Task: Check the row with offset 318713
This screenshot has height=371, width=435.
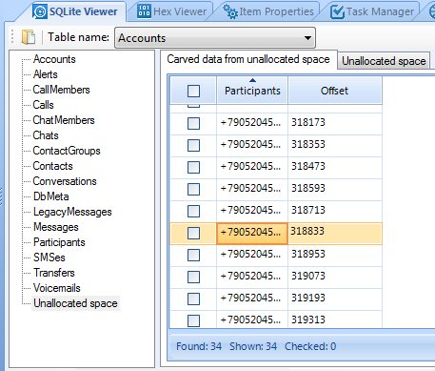Action: 193,211
